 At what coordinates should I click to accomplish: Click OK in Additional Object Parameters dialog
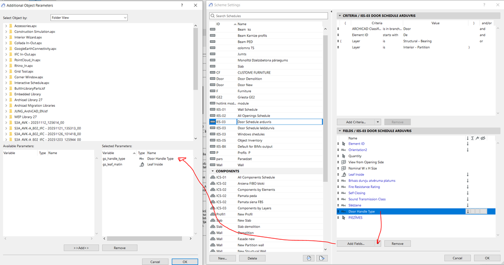point(185,262)
